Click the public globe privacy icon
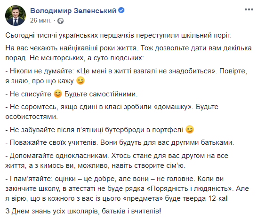This screenshot has height=220, width=257. pos(60,21)
